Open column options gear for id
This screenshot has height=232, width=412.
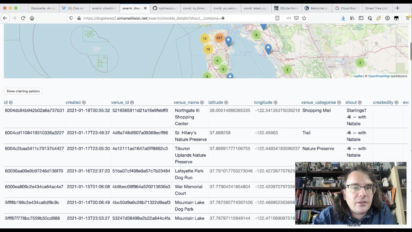11,102
